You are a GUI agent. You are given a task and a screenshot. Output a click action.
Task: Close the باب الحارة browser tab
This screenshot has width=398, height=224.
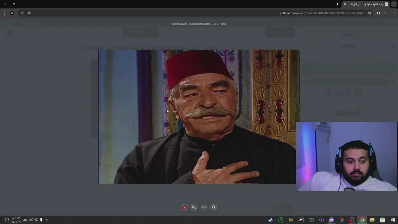pyautogui.click(x=345, y=4)
